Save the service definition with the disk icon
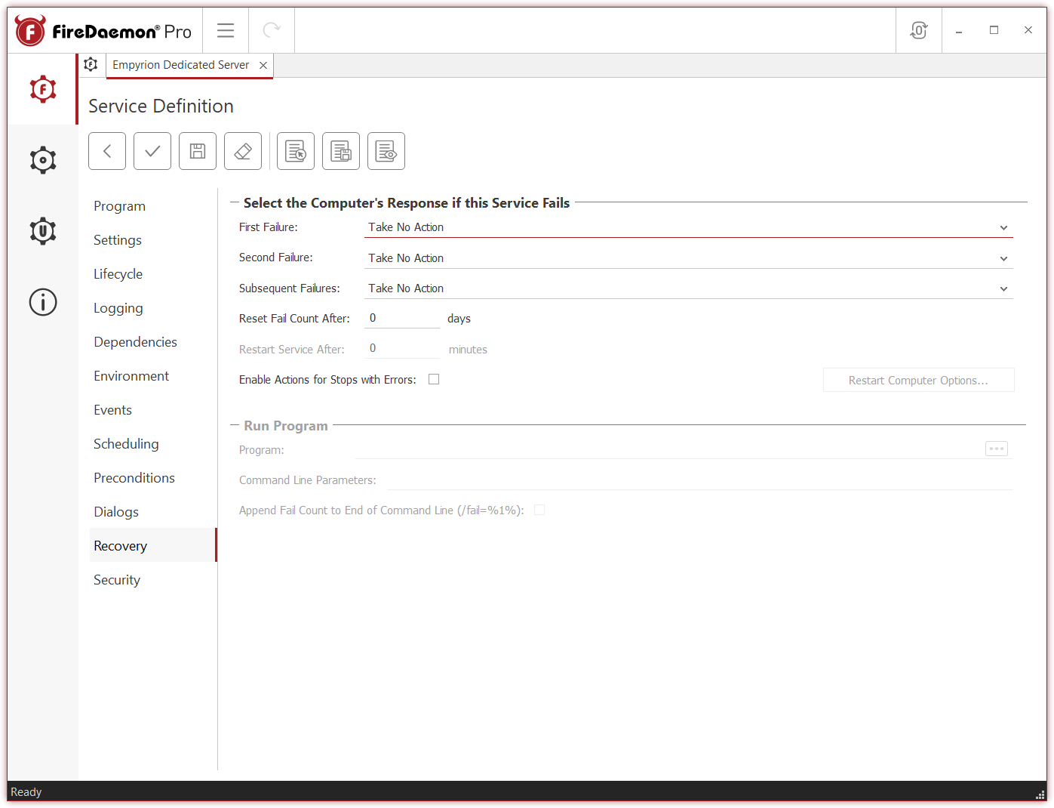The width and height of the screenshot is (1054, 808). coord(197,150)
